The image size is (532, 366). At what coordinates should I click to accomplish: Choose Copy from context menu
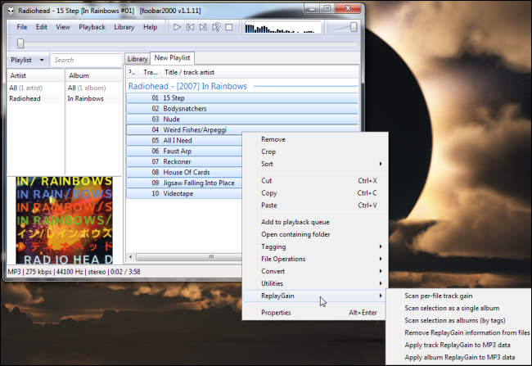click(x=314, y=193)
